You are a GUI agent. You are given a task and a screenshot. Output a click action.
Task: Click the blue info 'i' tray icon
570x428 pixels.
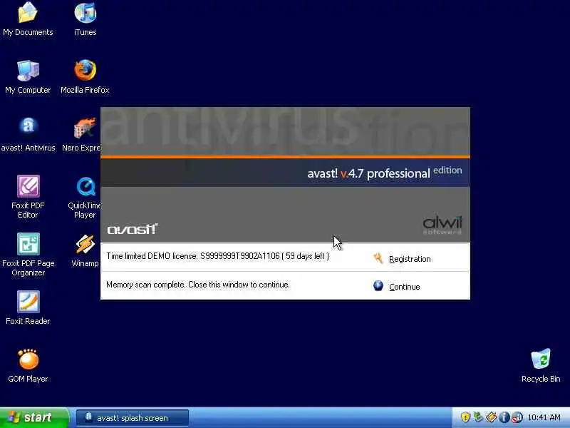504,417
